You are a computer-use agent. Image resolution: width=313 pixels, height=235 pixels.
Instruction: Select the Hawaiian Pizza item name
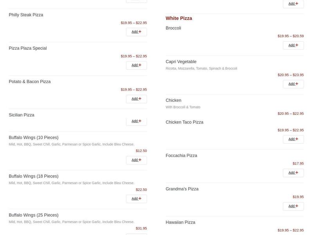pyautogui.click(x=180, y=222)
